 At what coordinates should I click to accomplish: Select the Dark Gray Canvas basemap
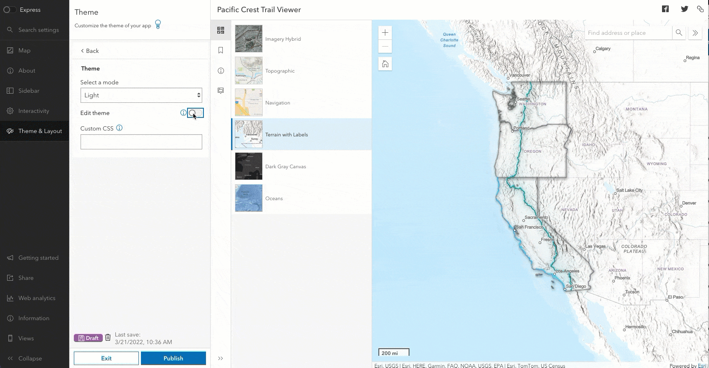[x=302, y=167]
